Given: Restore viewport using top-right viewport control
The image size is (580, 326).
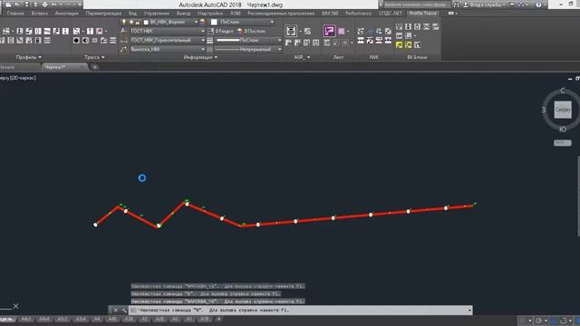Looking at the screenshot, I should [x=576, y=79].
